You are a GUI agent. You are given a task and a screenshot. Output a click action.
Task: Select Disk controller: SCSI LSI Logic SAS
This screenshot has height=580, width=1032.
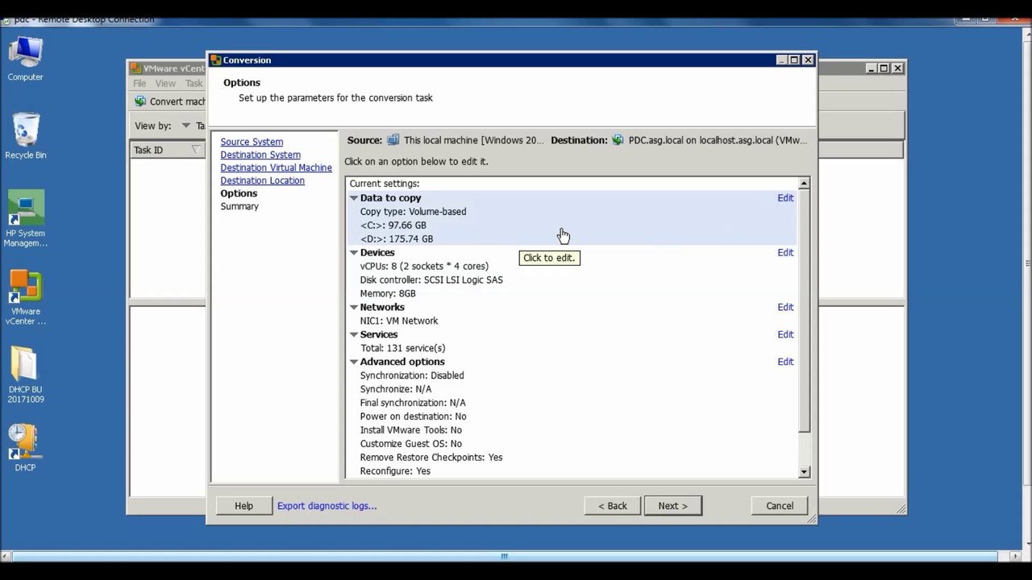click(x=431, y=280)
